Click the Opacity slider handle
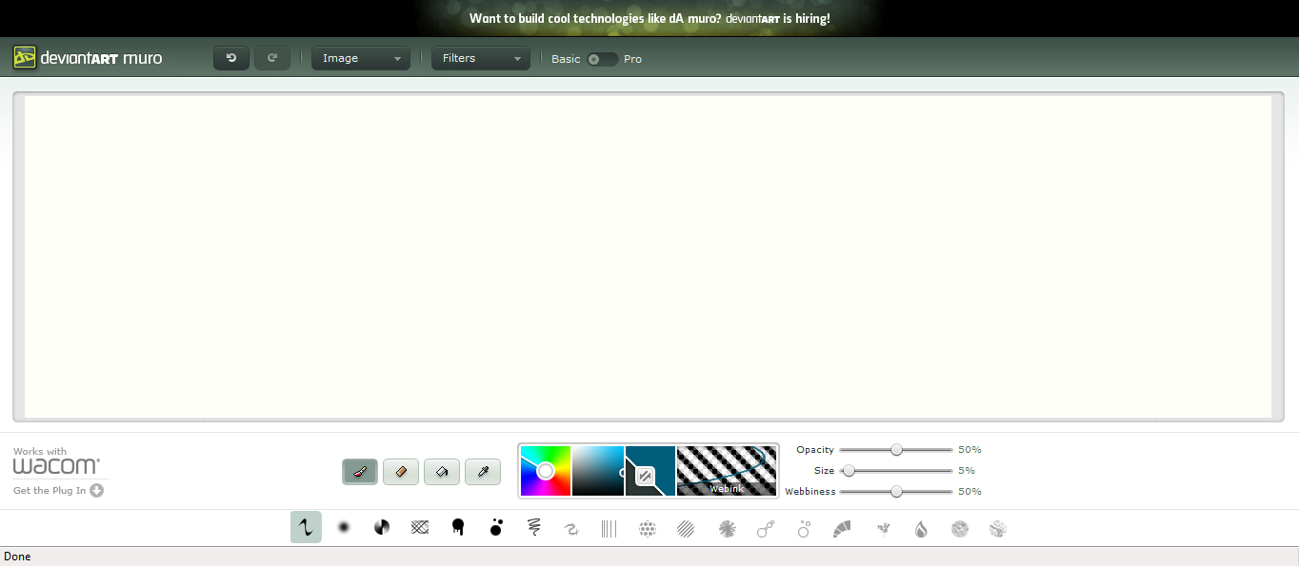Image resolution: width=1299 pixels, height=567 pixels. pyautogui.click(x=896, y=450)
